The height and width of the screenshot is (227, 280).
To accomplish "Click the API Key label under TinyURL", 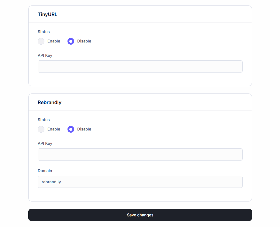I will [x=45, y=55].
